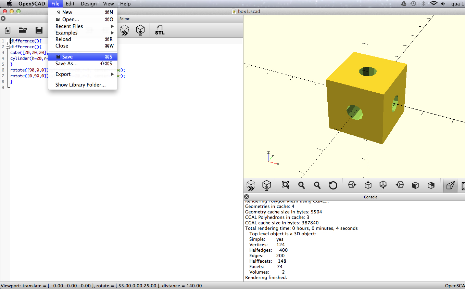This screenshot has height=289, width=465.
Task: Select the Top view cube icon
Action: pos(368,185)
